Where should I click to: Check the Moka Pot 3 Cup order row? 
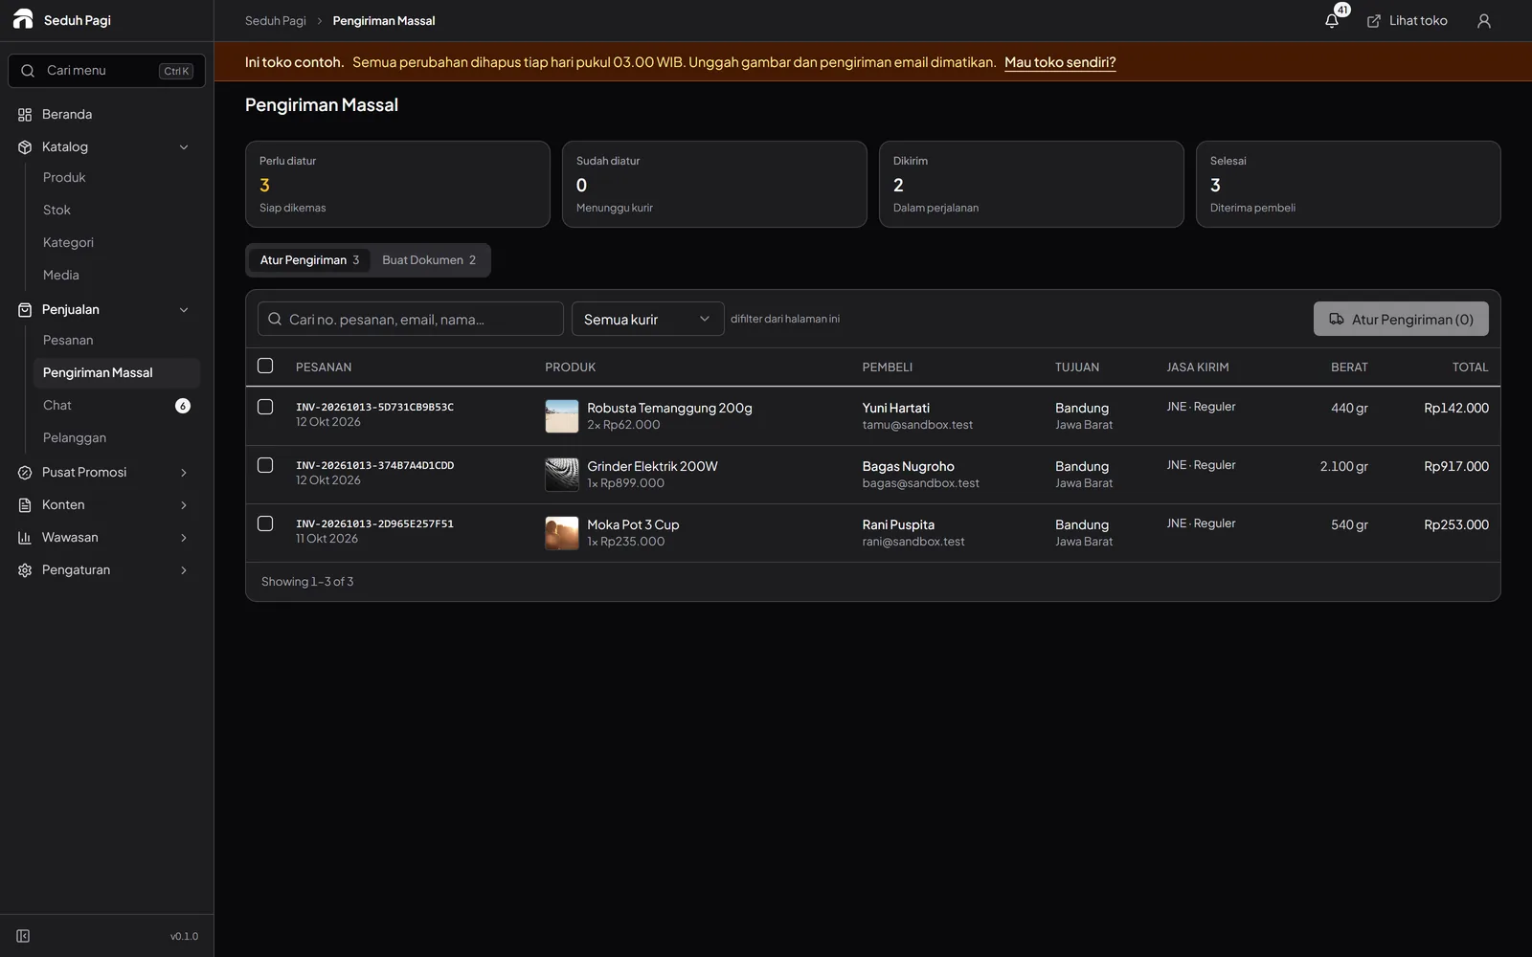[265, 523]
